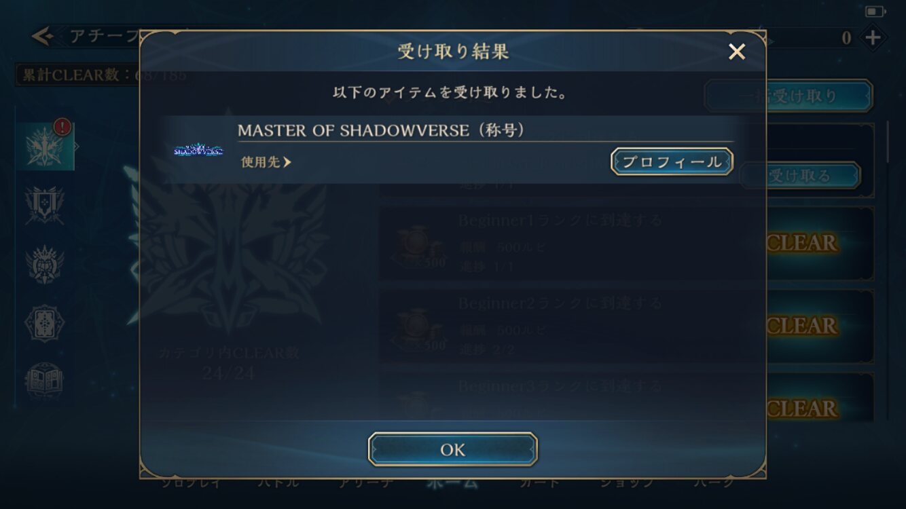
Task: Click the battery indicator in status bar
Action: coord(875,12)
